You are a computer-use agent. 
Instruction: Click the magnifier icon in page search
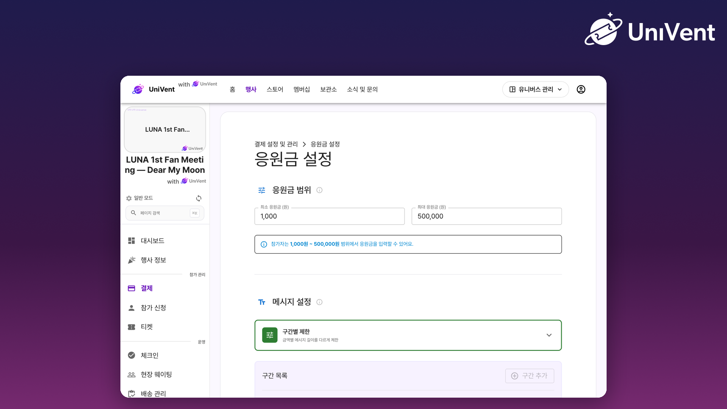[x=133, y=213]
